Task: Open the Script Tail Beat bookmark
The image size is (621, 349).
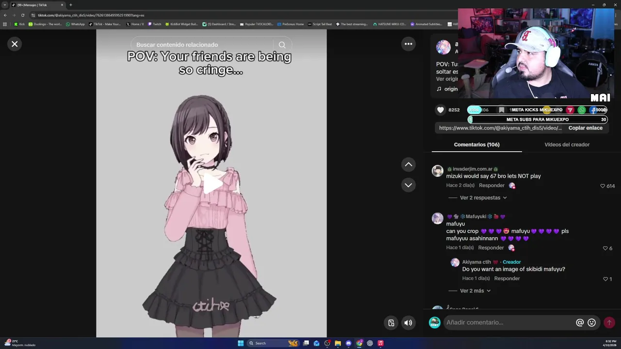Action: (320, 24)
